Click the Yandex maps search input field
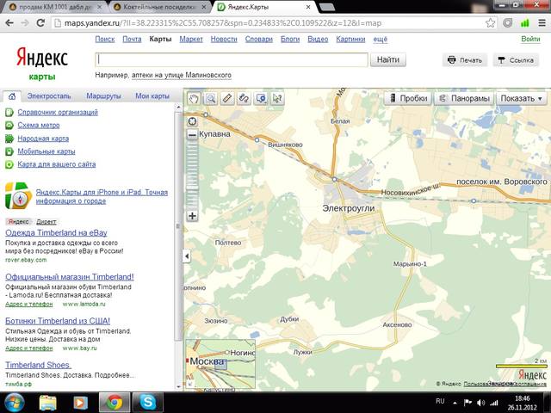This screenshot has height=413, width=551. point(231,60)
